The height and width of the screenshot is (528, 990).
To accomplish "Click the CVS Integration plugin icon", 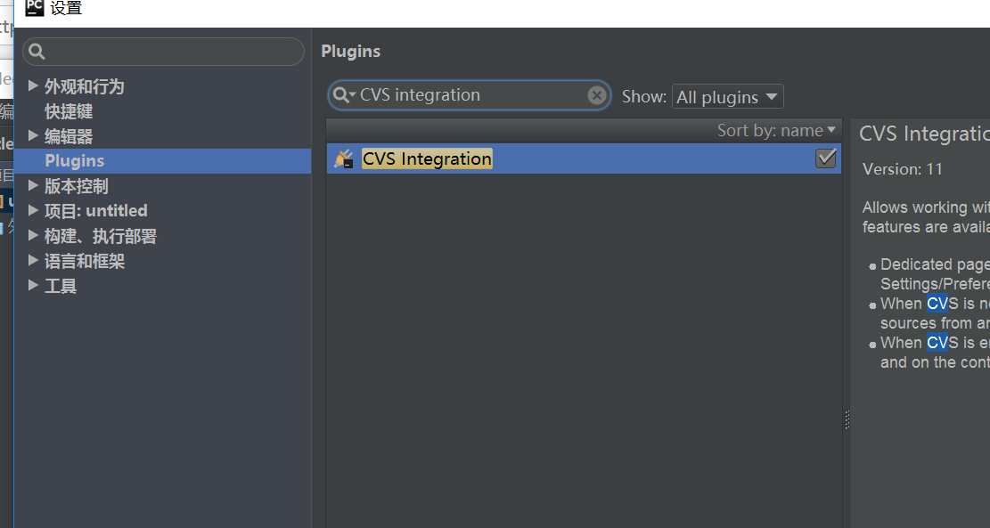I will (343, 159).
